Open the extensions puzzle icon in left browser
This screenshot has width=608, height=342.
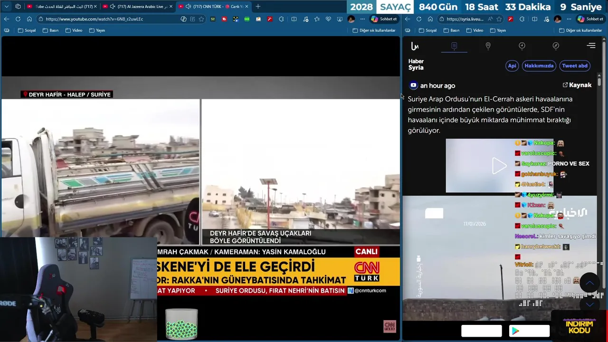(x=281, y=19)
